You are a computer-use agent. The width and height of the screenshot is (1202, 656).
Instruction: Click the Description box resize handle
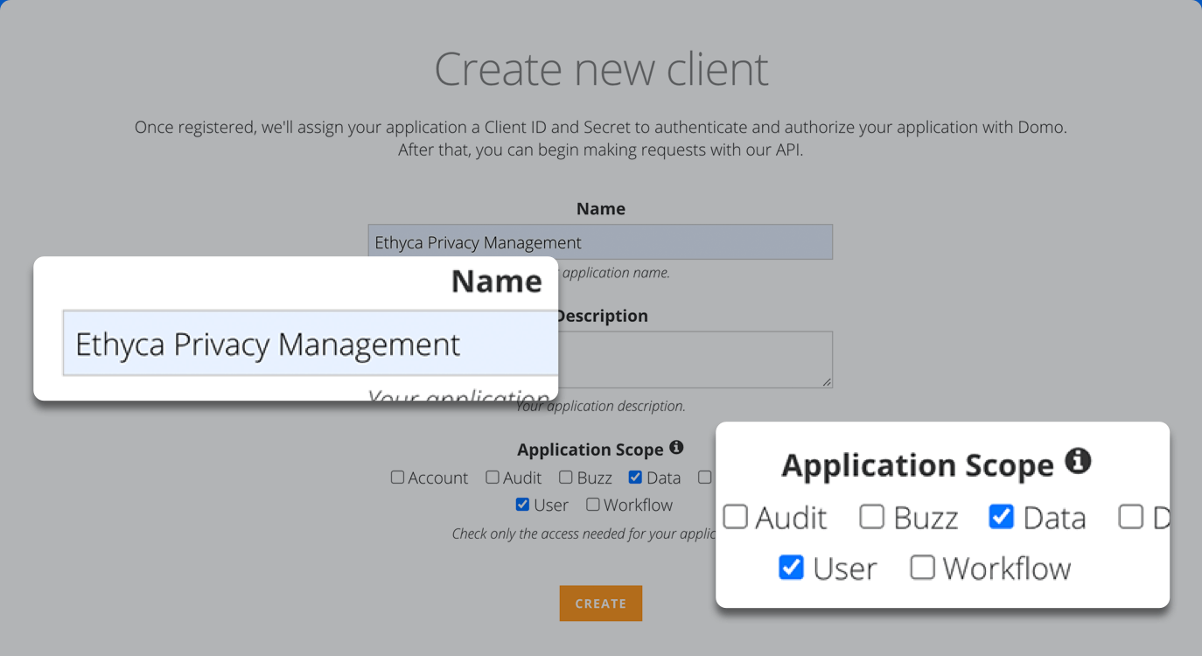(x=827, y=382)
